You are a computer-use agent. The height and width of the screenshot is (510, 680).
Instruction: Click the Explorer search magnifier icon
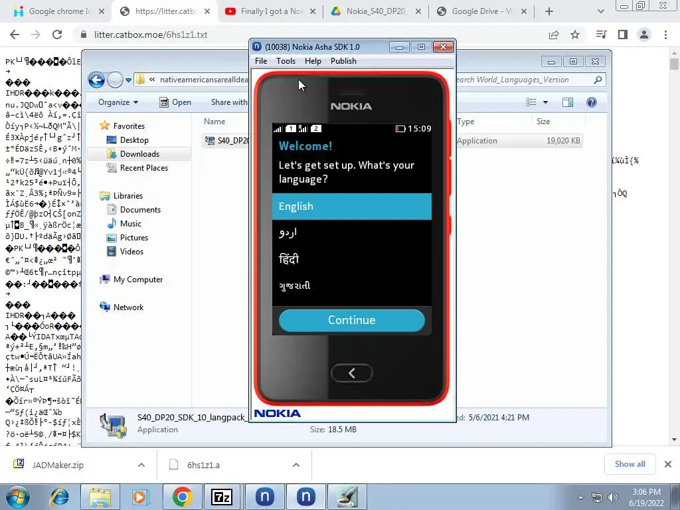tap(598, 80)
